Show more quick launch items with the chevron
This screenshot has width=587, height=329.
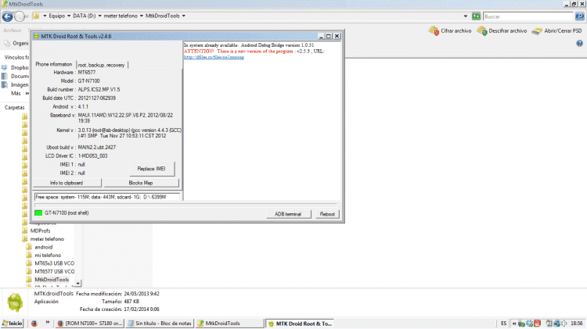pos(48,322)
